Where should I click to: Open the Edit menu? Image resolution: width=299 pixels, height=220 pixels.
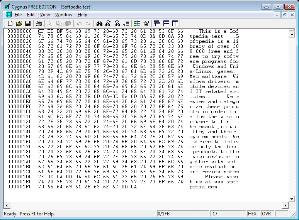pos(31,15)
